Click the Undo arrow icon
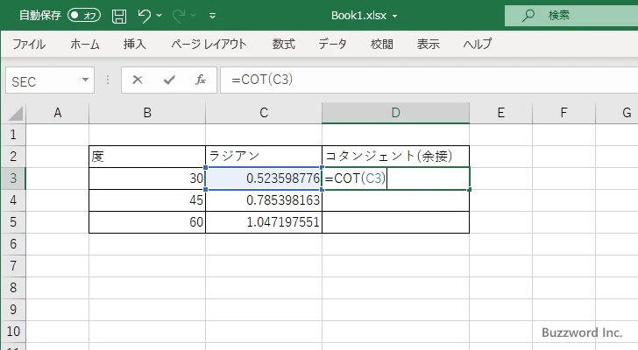The height and width of the screenshot is (350, 638). [144, 16]
